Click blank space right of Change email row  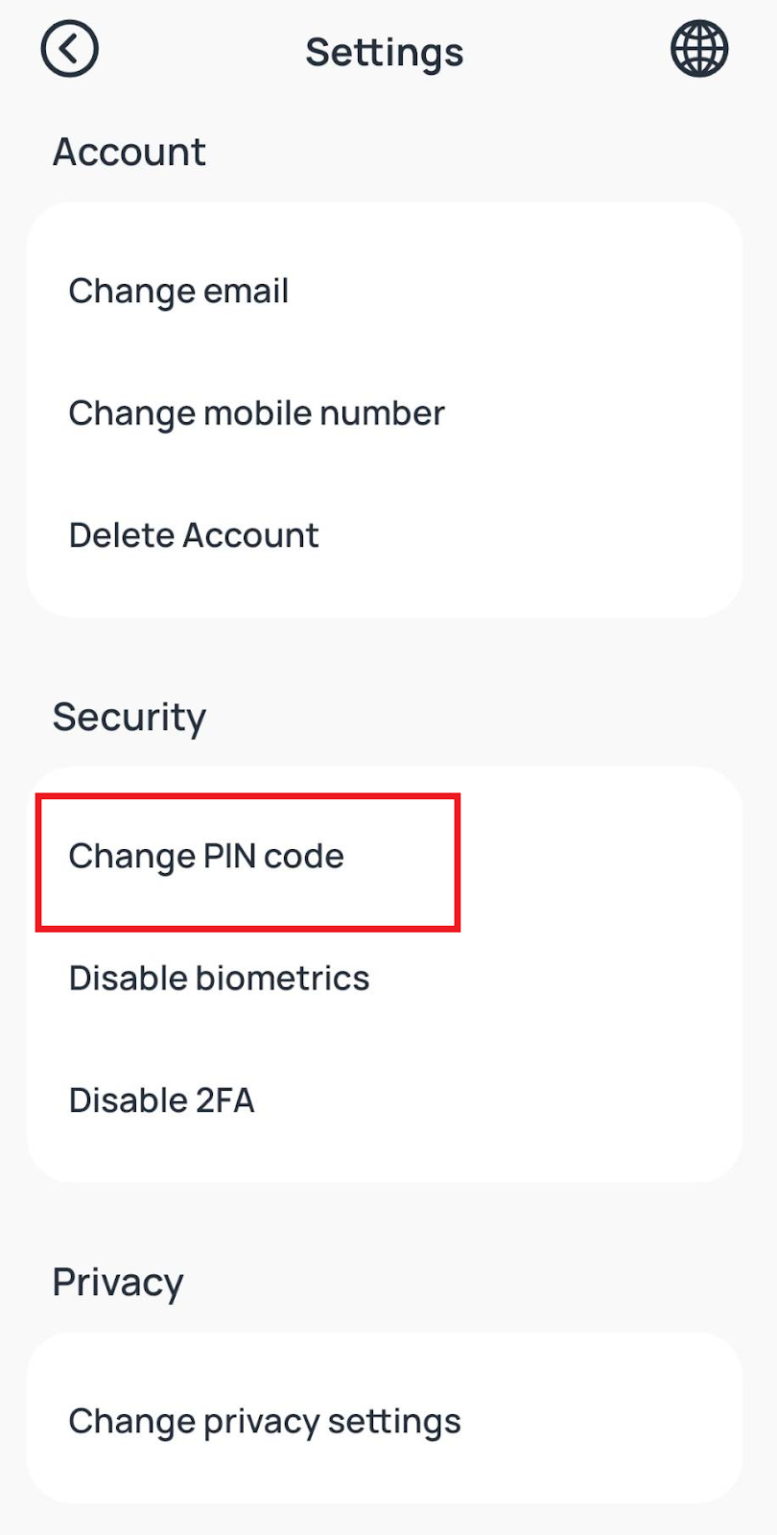pyautogui.click(x=537, y=291)
